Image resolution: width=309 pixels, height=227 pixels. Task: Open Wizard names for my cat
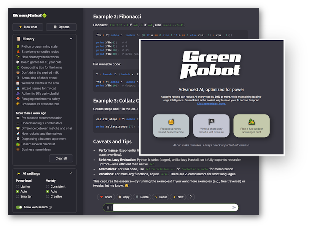39,88
